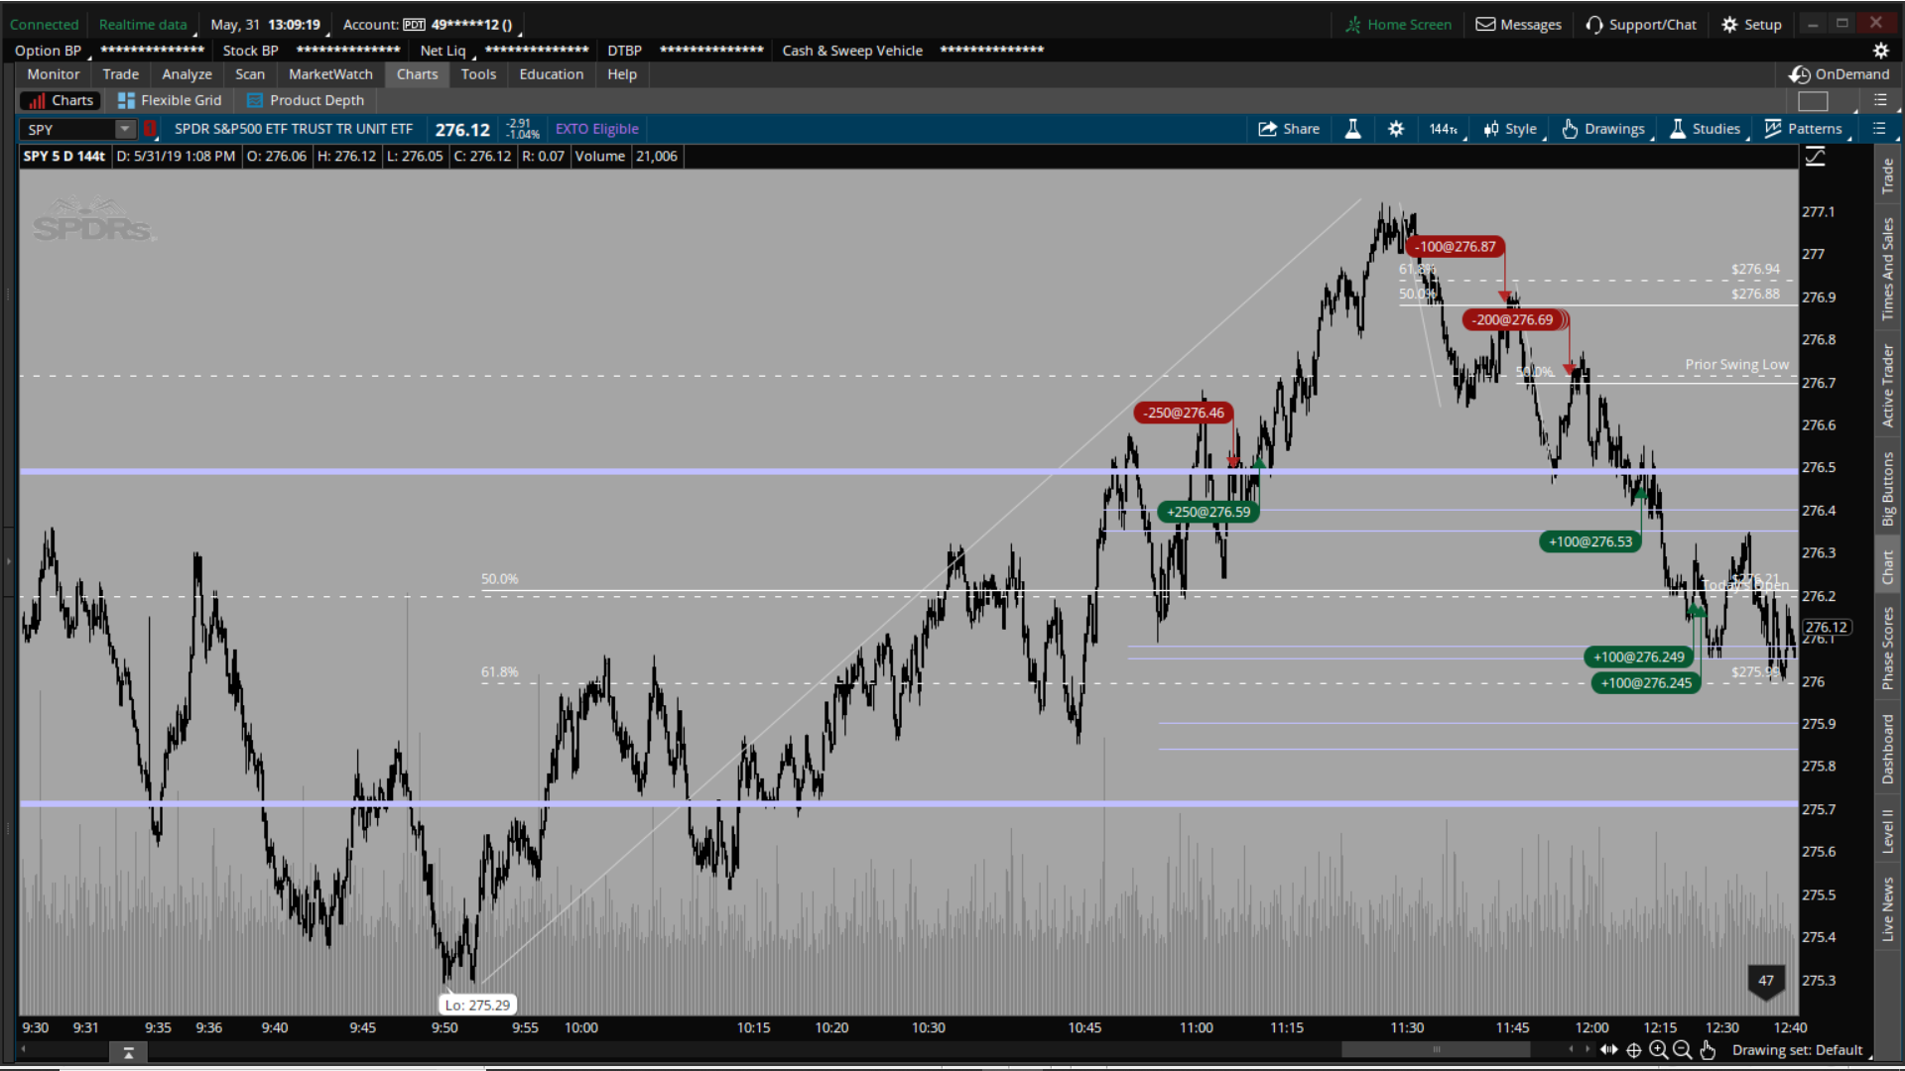Open the Help tab
This screenshot has height=1071, width=1905.
[622, 74]
